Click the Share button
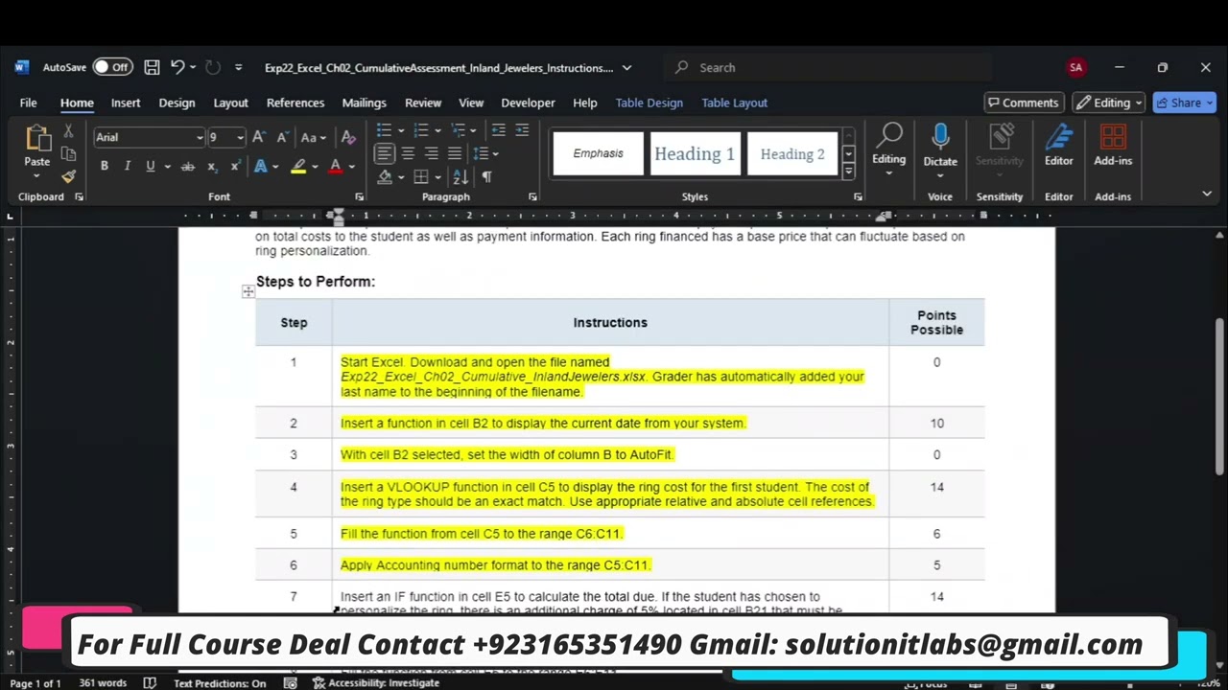 [x=1185, y=103]
